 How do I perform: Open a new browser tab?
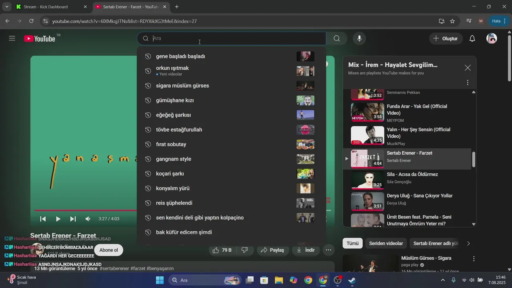coord(177,7)
